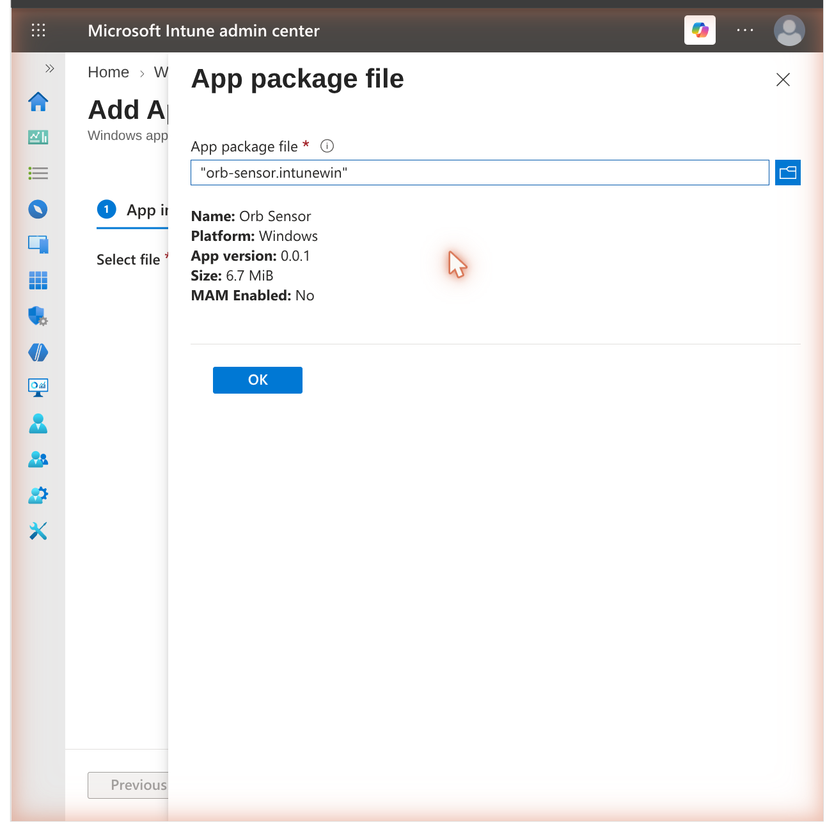The image size is (834, 832).
Task: Click the Previous button
Action: (128, 785)
